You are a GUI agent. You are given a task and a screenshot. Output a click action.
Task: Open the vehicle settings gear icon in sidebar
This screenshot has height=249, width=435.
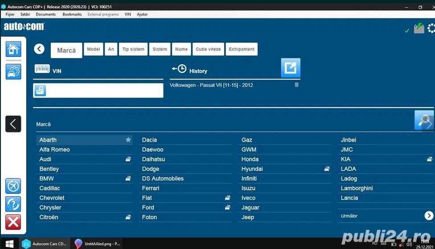[x=13, y=71]
